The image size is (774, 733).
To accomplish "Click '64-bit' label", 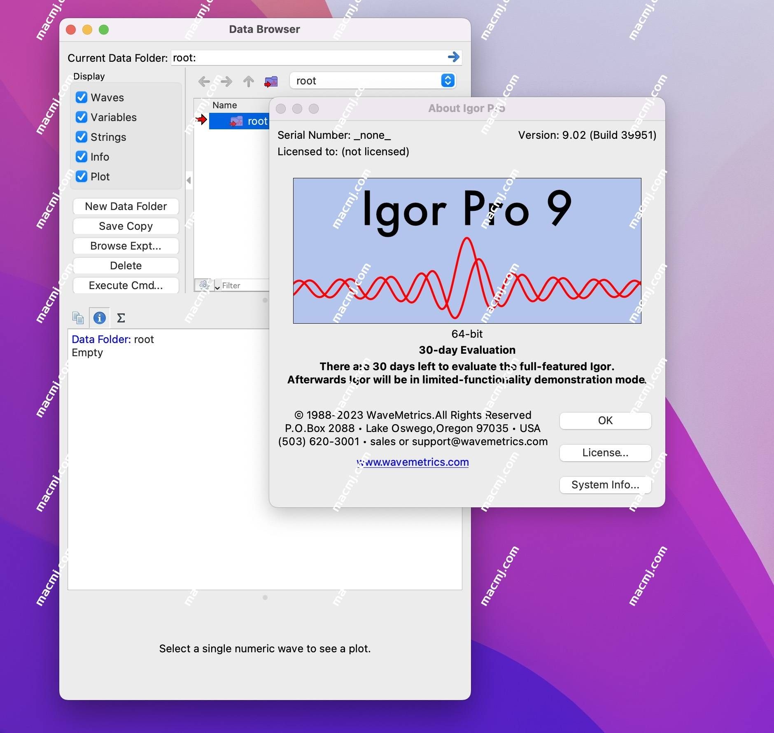I will [x=467, y=334].
